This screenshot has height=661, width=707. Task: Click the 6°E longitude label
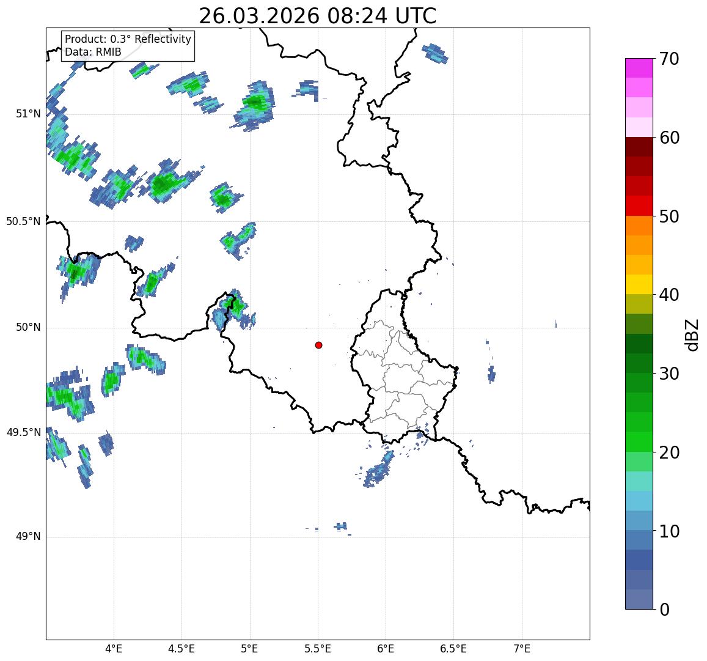[386, 649]
